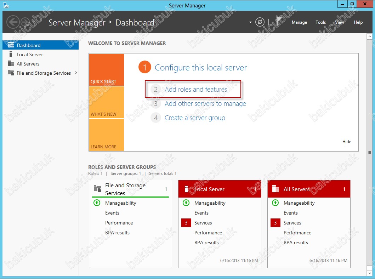Click the scrollbar down arrow
Image resolution: width=375 pixels, height=279 pixels.
pyautogui.click(x=369, y=273)
